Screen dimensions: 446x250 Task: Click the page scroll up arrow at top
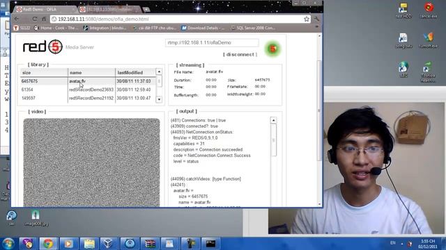(x=319, y=36)
